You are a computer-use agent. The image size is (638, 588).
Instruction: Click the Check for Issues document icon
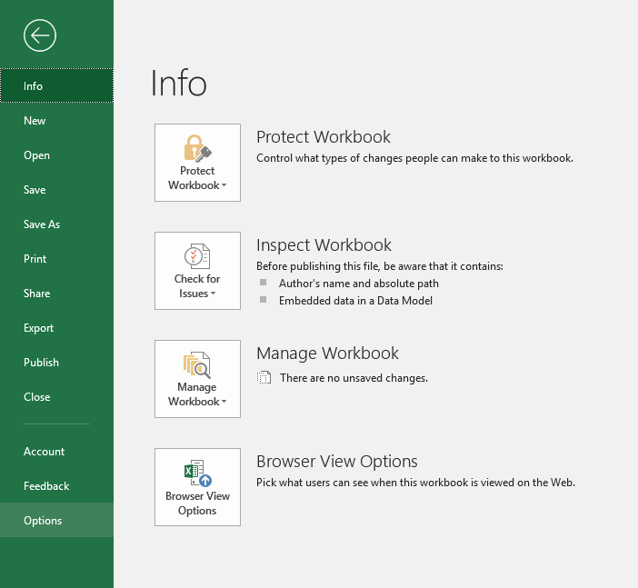click(x=197, y=256)
